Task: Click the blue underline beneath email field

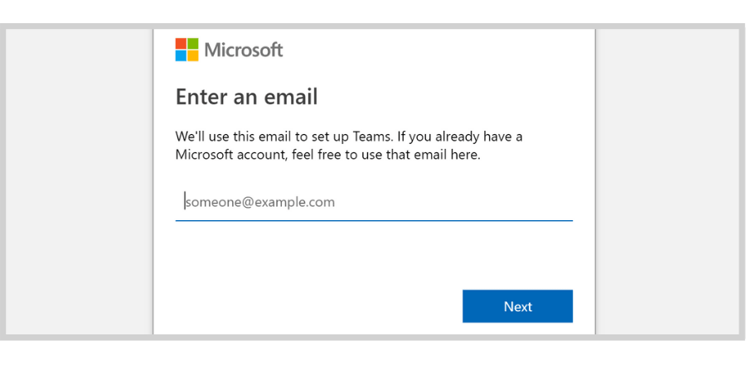Action: click(374, 221)
